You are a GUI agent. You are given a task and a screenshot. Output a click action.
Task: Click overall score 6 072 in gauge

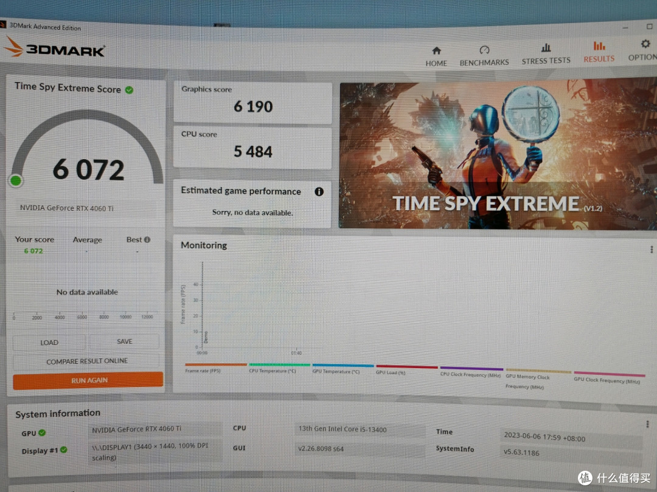tap(88, 169)
